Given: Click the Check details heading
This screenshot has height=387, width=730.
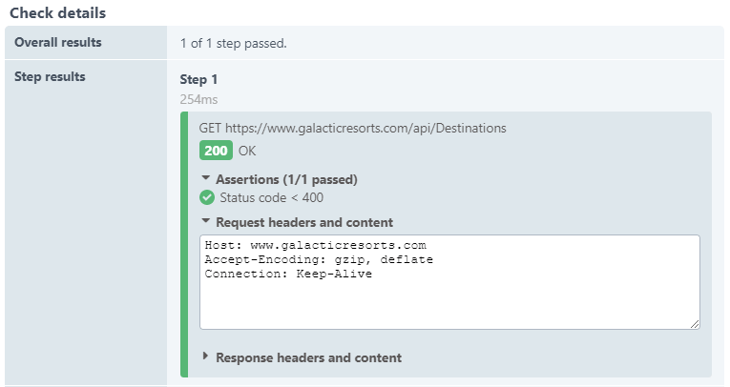Looking at the screenshot, I should coord(57,13).
